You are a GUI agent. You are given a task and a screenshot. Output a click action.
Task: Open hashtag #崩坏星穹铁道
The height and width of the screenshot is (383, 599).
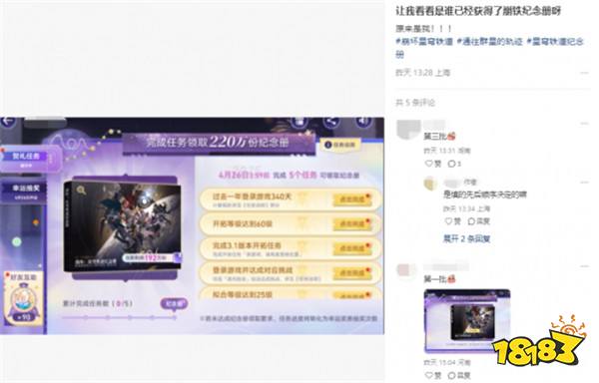(x=424, y=41)
